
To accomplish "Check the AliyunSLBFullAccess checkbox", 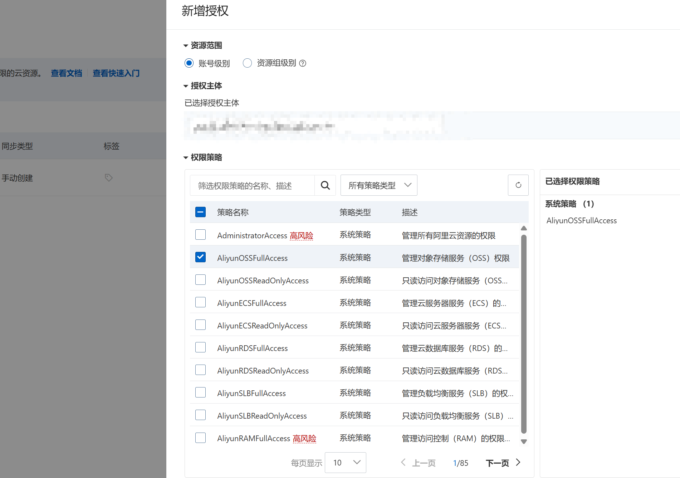I will 200,392.
